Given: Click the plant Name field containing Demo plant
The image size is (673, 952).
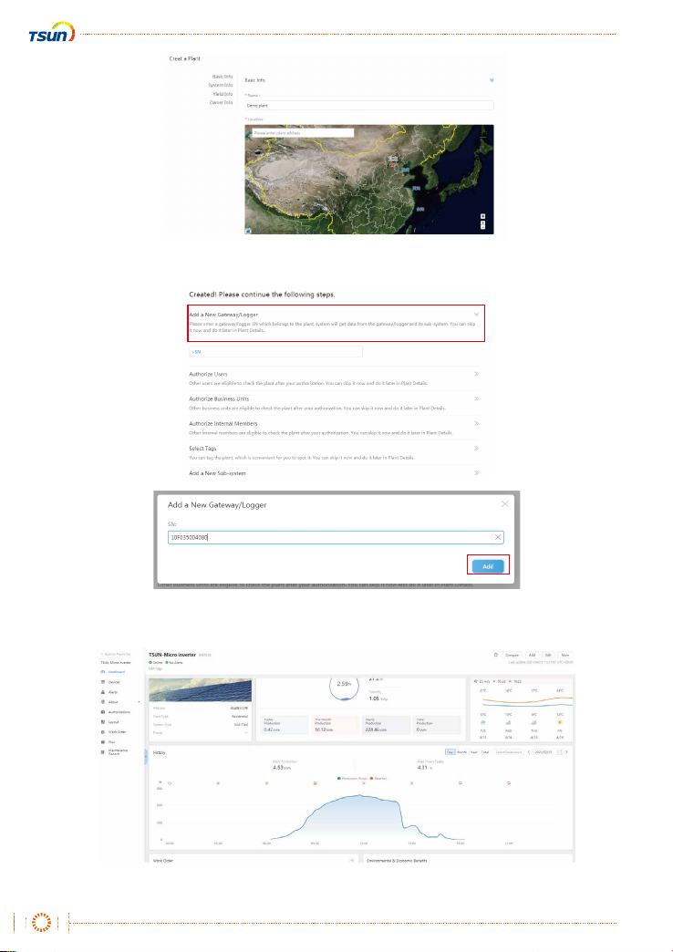Looking at the screenshot, I should 369,106.
